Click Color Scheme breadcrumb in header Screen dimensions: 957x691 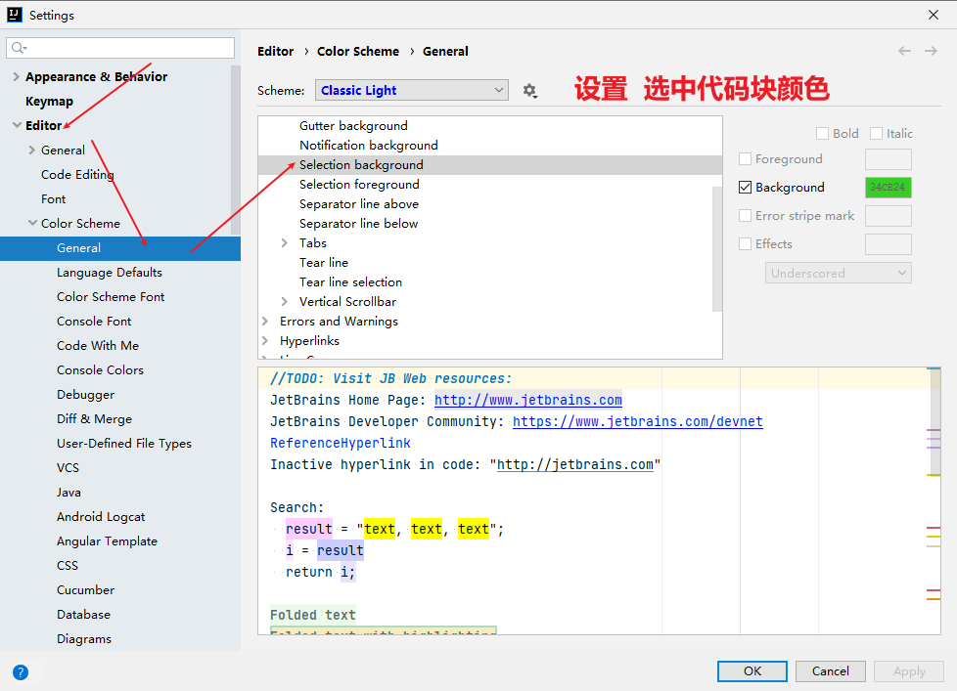[358, 51]
